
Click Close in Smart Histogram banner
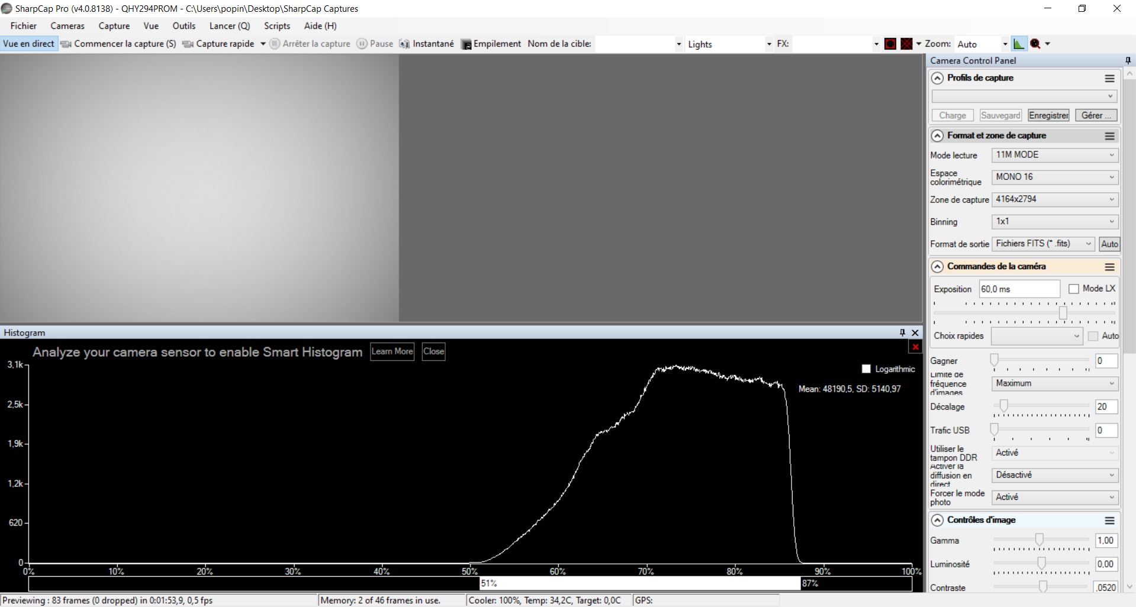433,351
